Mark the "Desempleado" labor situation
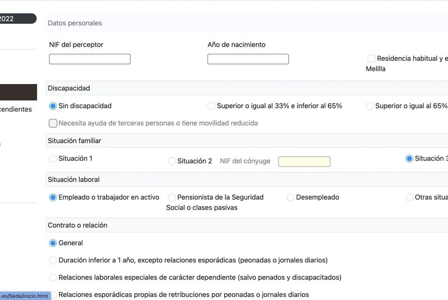 click(x=290, y=198)
